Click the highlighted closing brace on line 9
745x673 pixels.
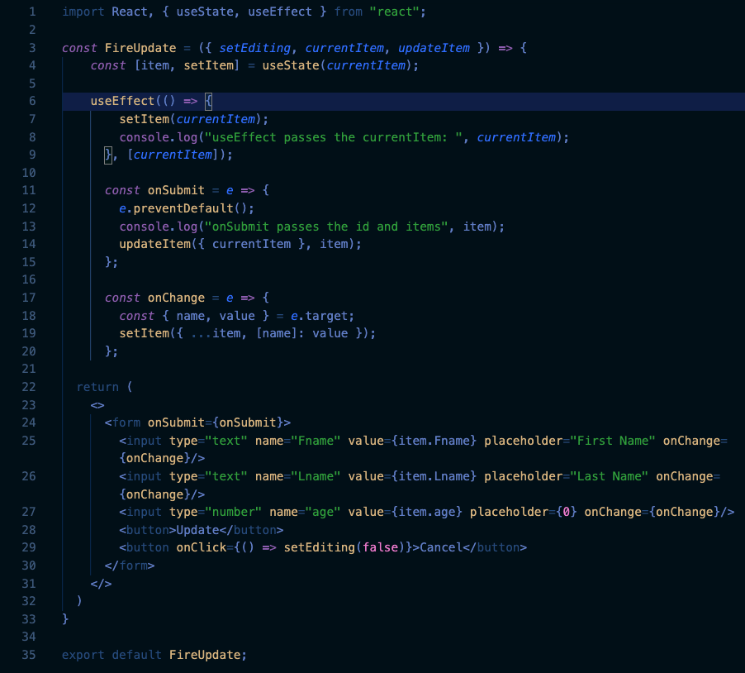point(108,155)
